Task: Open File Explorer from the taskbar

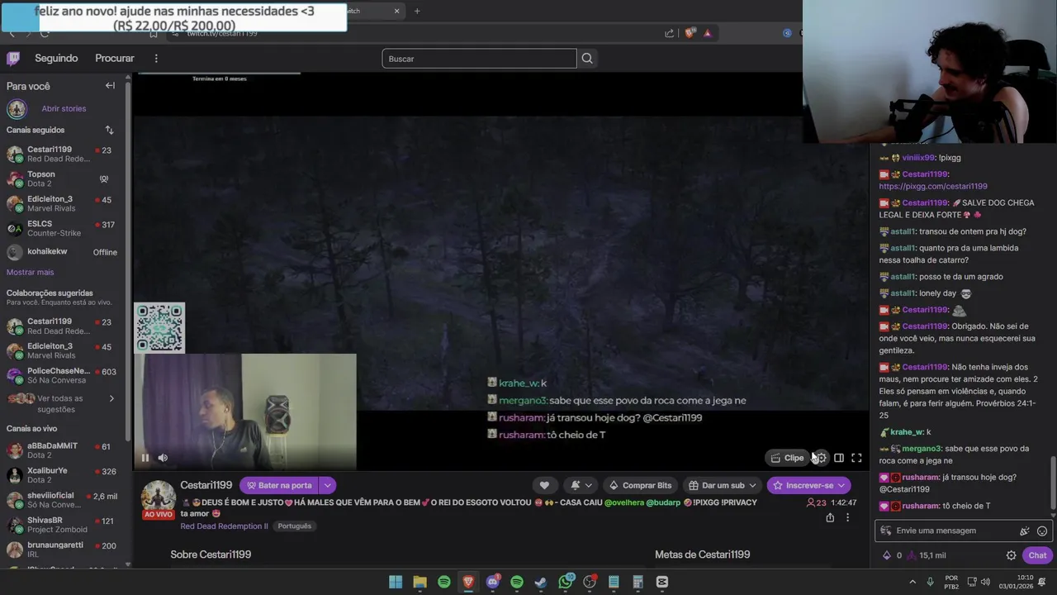Action: [x=419, y=582]
